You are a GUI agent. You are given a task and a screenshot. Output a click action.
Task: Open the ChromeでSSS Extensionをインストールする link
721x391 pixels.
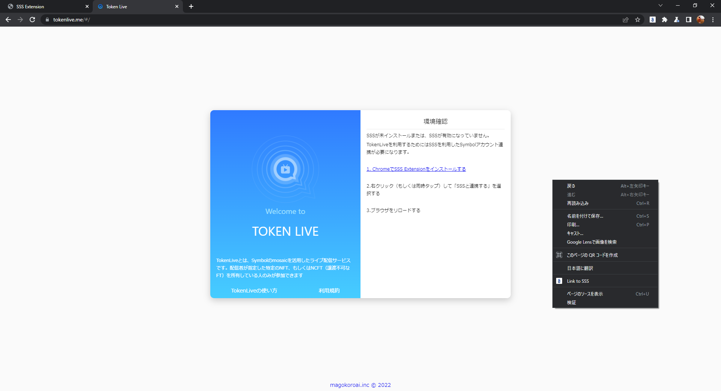[416, 169]
